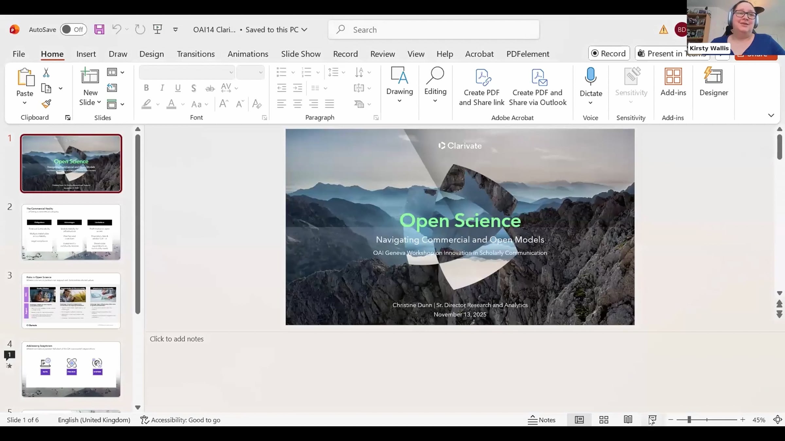Decrease font size
This screenshot has width=785, height=441.
coord(240,104)
